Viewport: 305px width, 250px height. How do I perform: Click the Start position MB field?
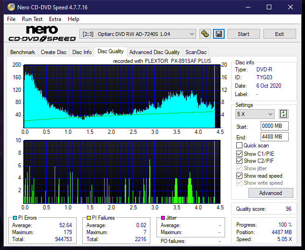click(x=274, y=126)
